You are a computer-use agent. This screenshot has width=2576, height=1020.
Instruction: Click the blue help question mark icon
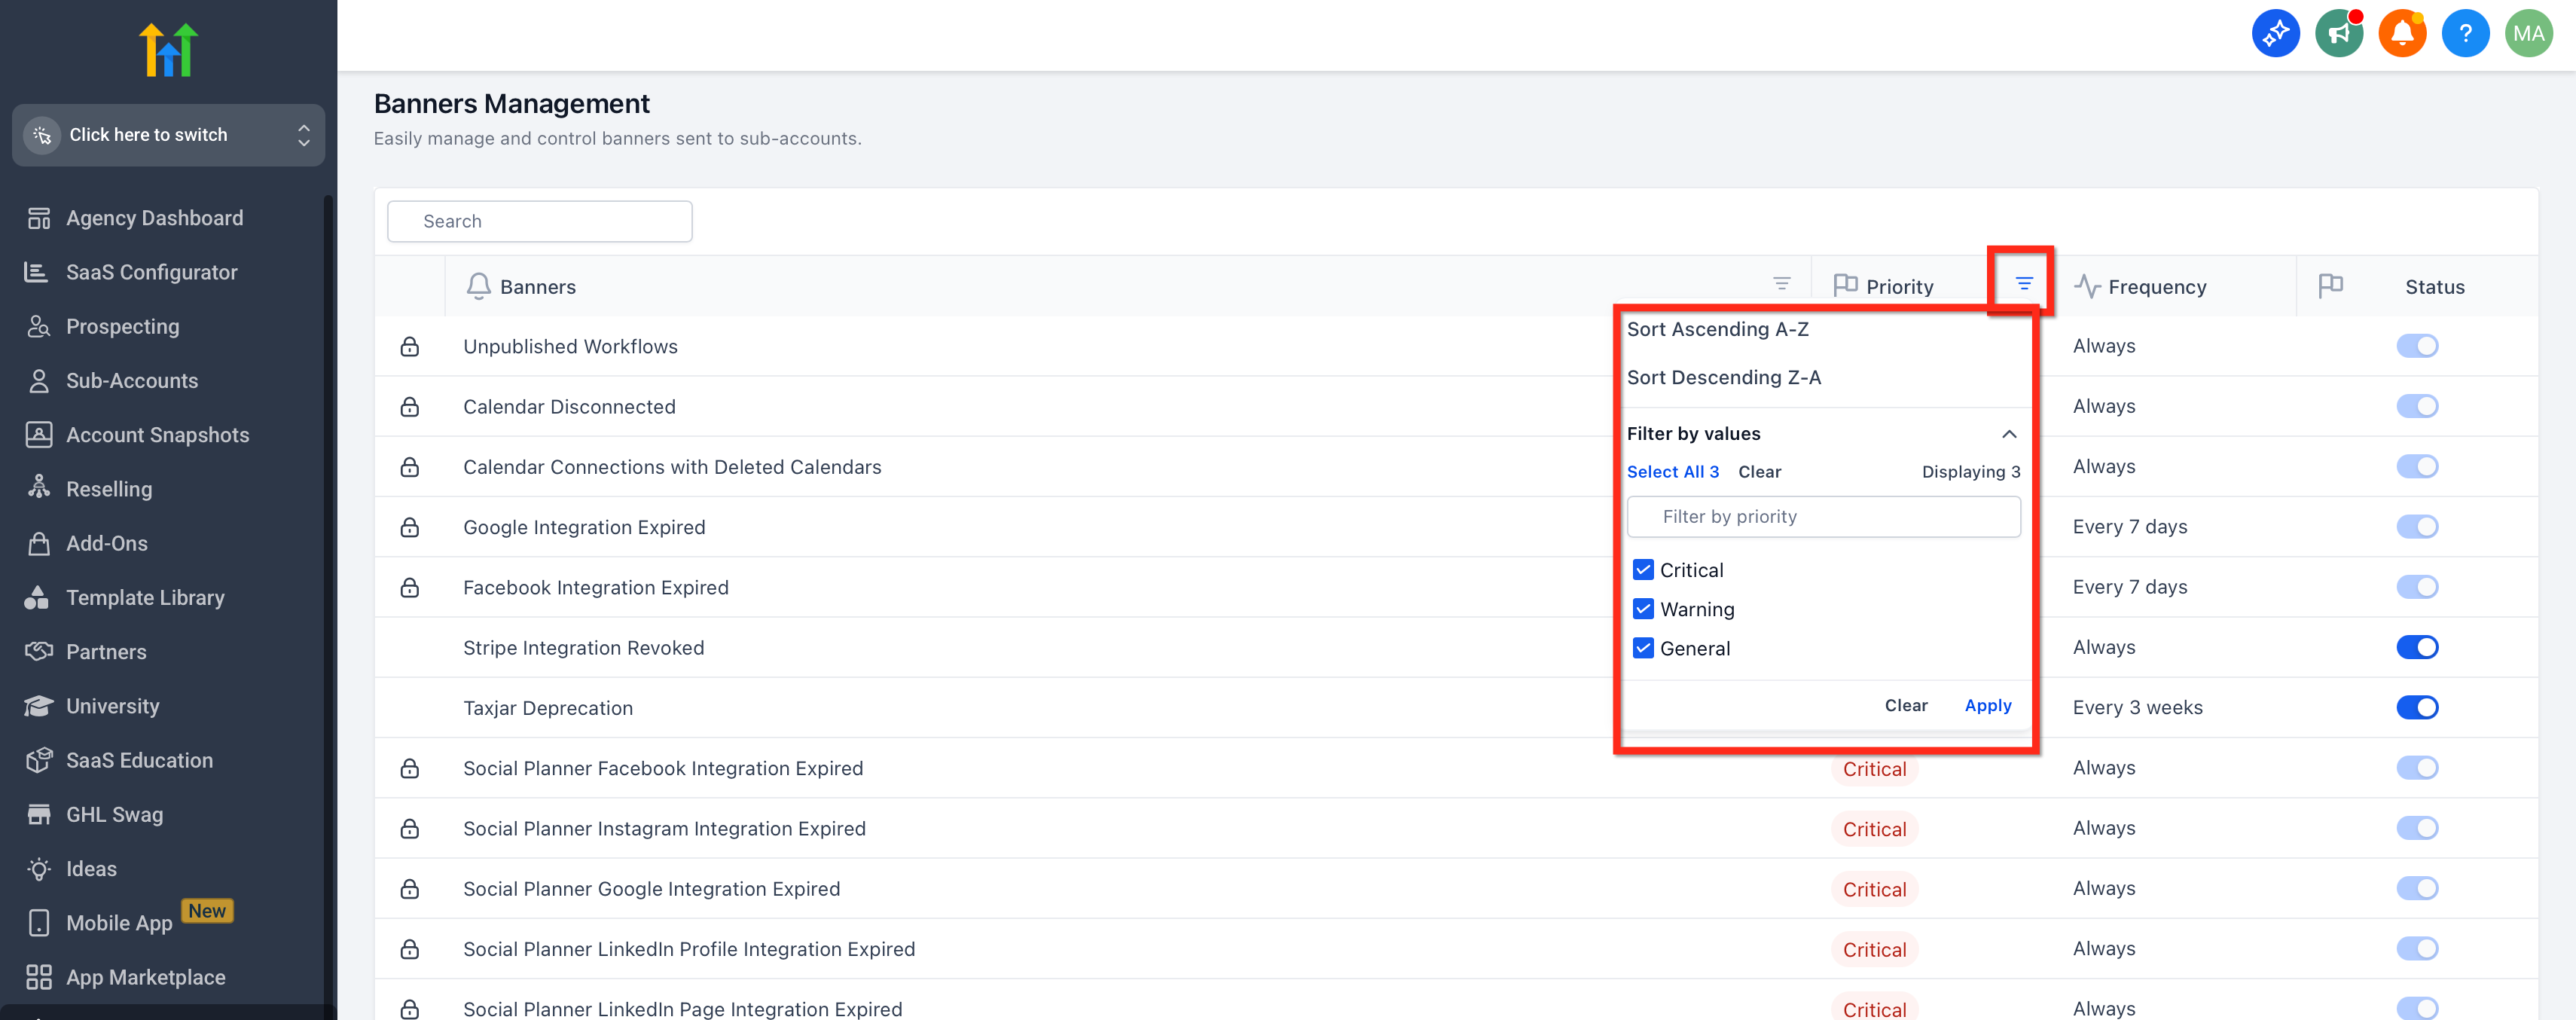point(2465,34)
